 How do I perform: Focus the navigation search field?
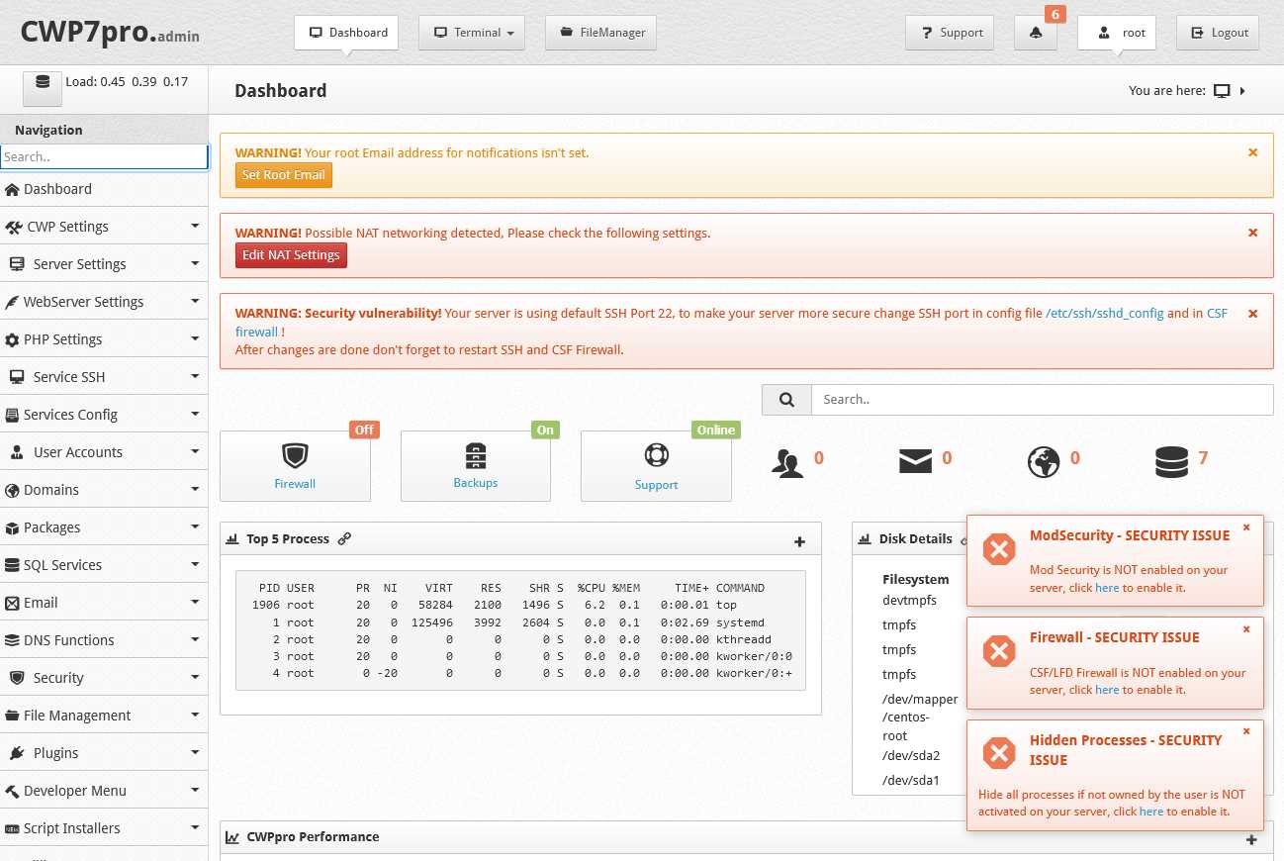[104, 156]
